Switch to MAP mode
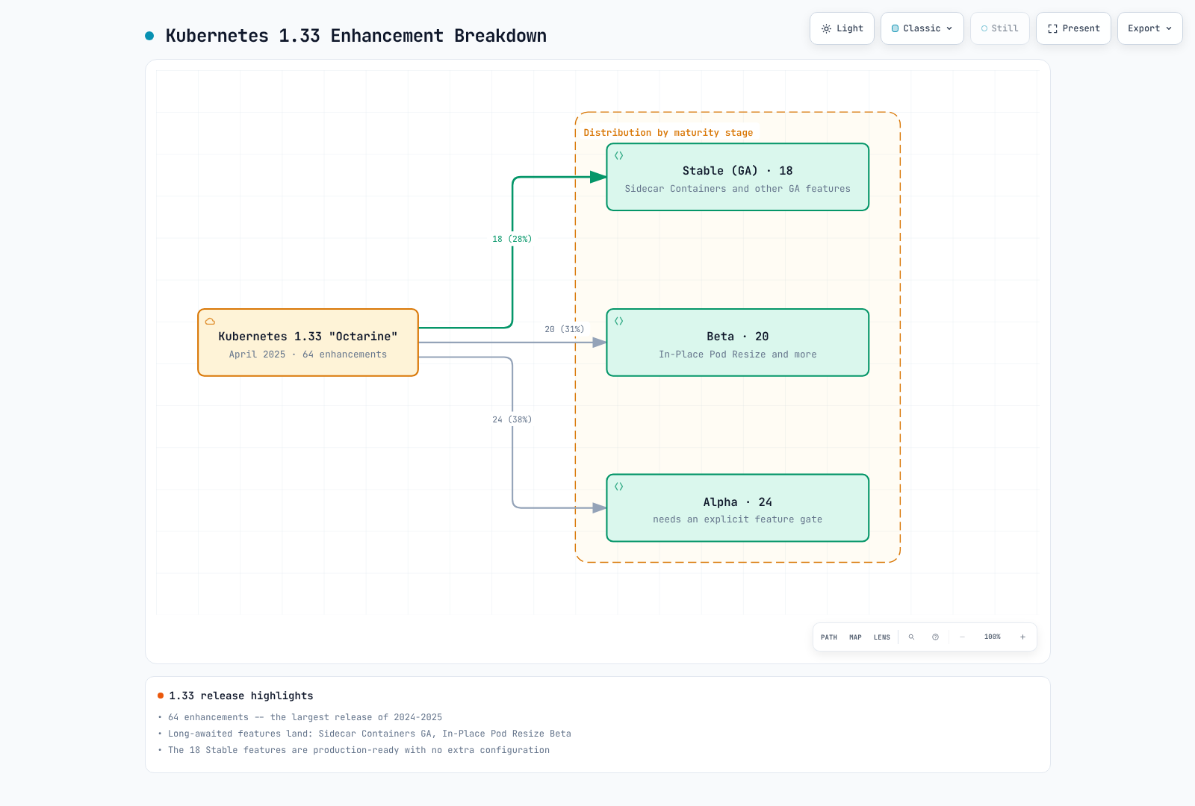The width and height of the screenshot is (1195, 806). [x=855, y=637]
